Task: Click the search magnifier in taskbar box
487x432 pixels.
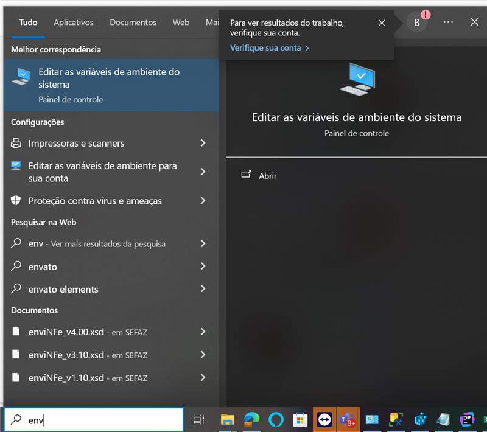Action: (16, 420)
